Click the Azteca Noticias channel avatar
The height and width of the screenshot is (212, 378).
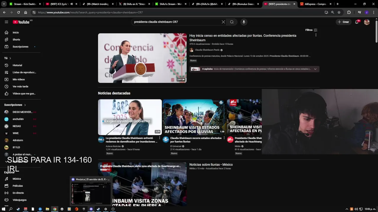coord(101,140)
